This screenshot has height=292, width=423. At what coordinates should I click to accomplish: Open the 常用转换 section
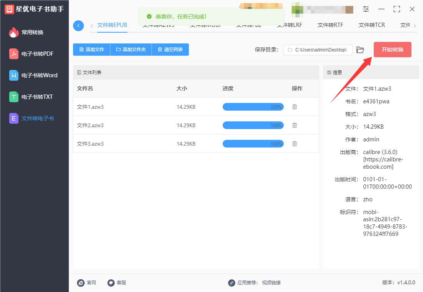[32, 32]
